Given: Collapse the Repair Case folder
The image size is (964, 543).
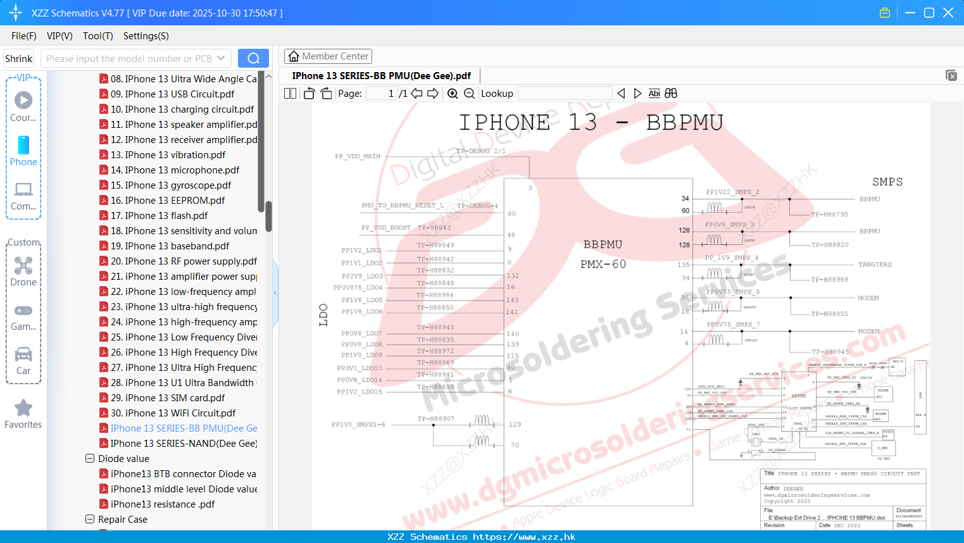Looking at the screenshot, I should [90, 519].
